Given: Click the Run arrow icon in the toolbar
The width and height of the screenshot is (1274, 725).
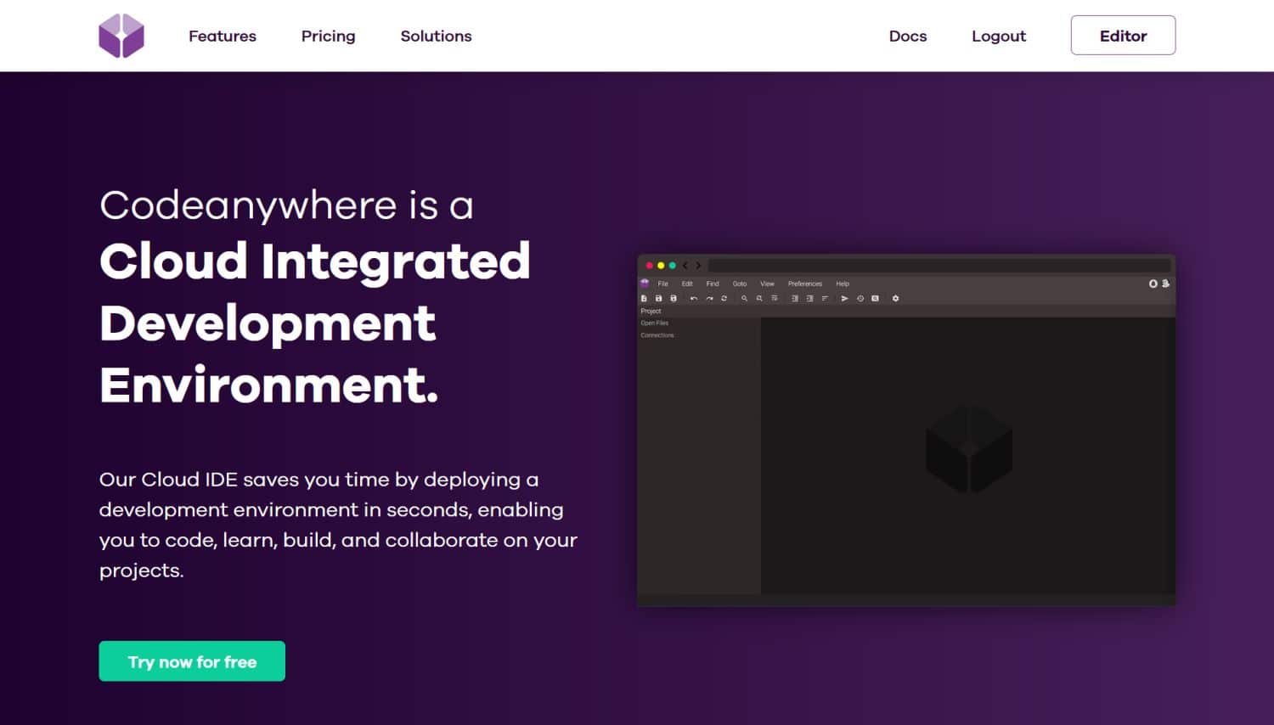Looking at the screenshot, I should click(x=844, y=298).
